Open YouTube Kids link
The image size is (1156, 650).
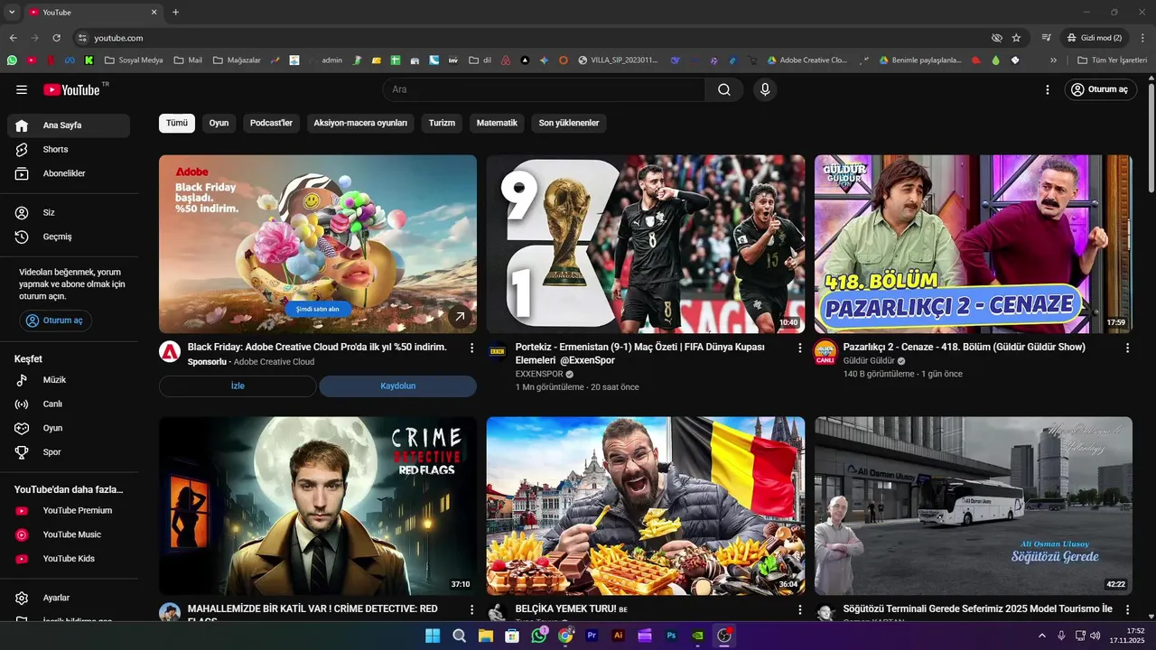coord(69,559)
